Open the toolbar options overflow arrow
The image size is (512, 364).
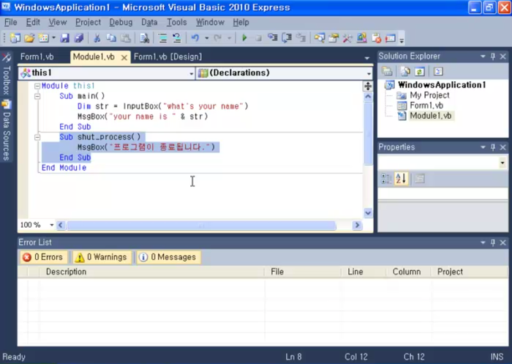[402, 39]
